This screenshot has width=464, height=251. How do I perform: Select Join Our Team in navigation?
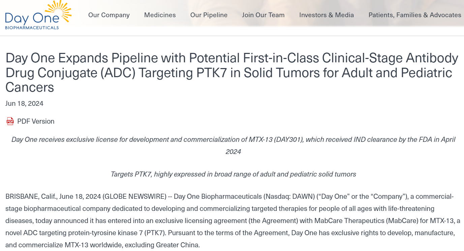(263, 15)
